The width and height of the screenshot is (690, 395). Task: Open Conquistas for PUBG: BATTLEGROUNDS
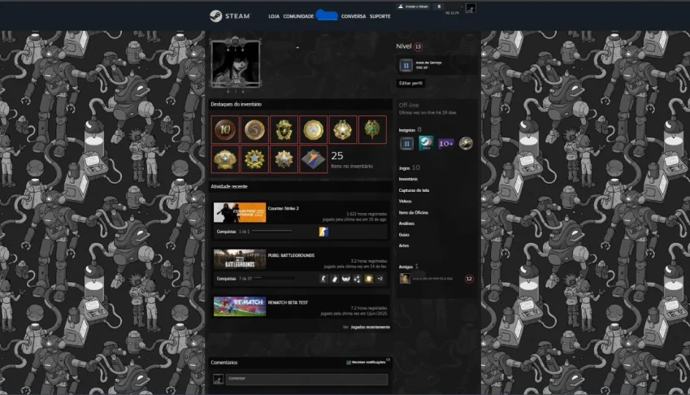tap(226, 279)
